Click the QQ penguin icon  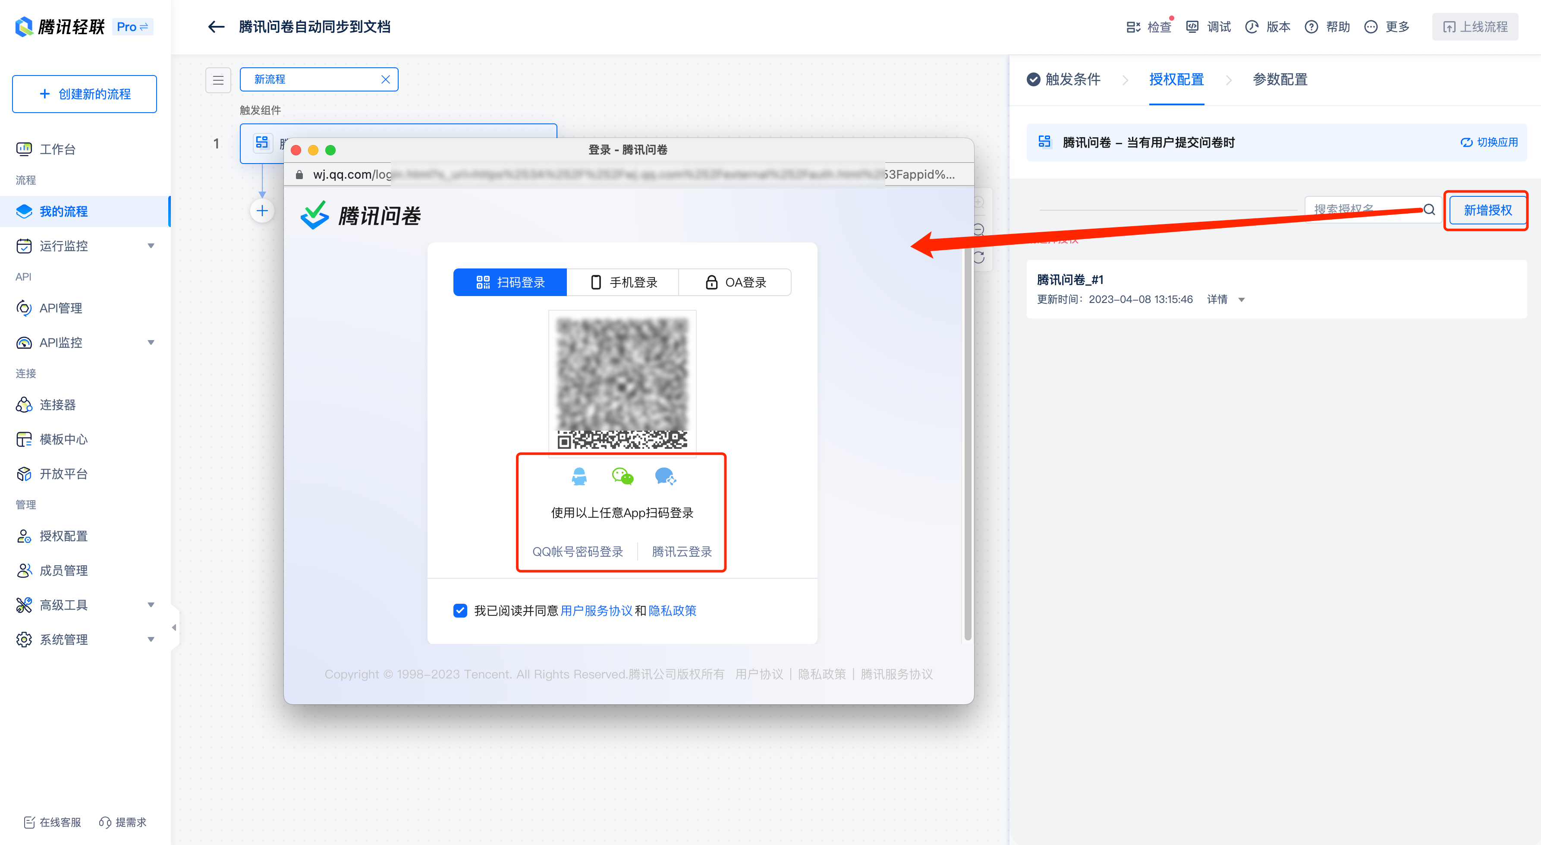[x=579, y=477]
